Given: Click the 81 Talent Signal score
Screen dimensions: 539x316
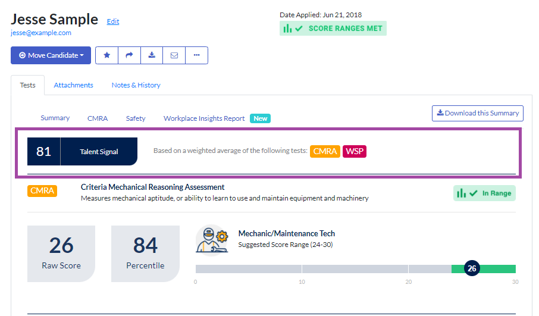Looking at the screenshot, I should tap(43, 152).
